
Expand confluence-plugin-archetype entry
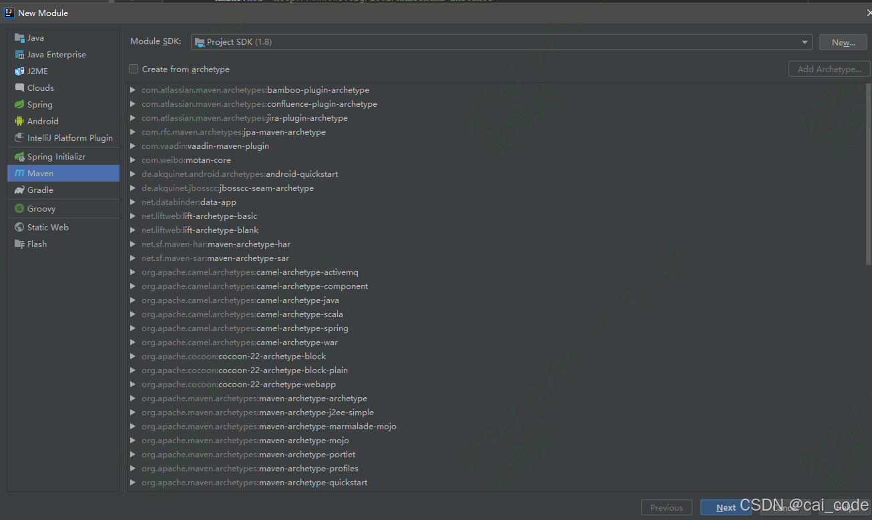tap(133, 104)
